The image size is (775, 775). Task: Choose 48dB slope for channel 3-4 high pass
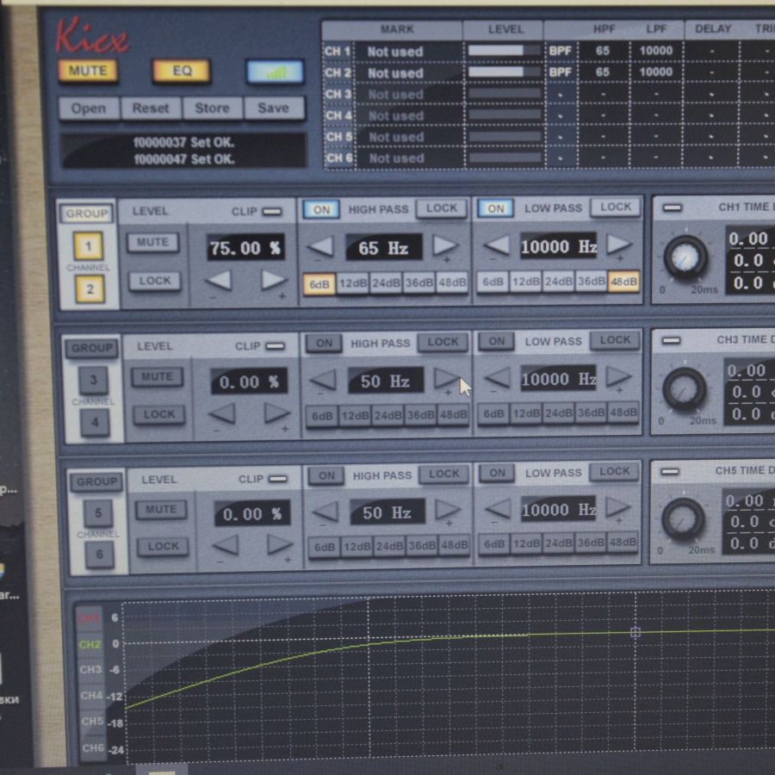[x=453, y=416]
